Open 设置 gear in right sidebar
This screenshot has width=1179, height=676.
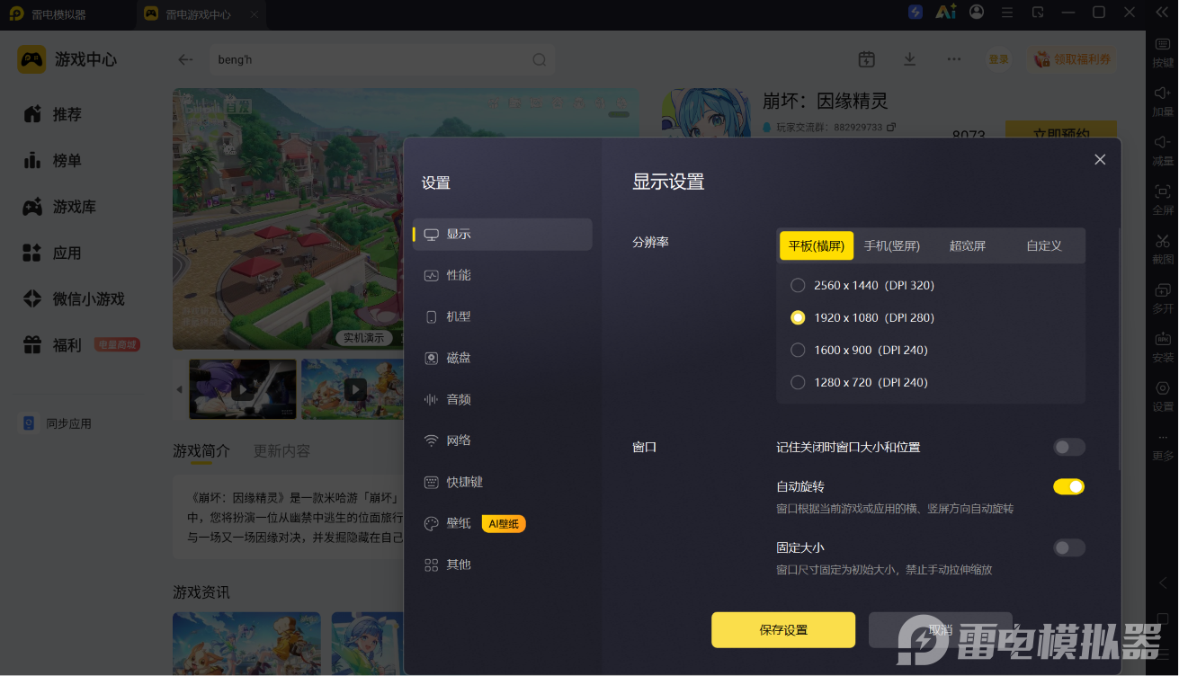click(1163, 396)
